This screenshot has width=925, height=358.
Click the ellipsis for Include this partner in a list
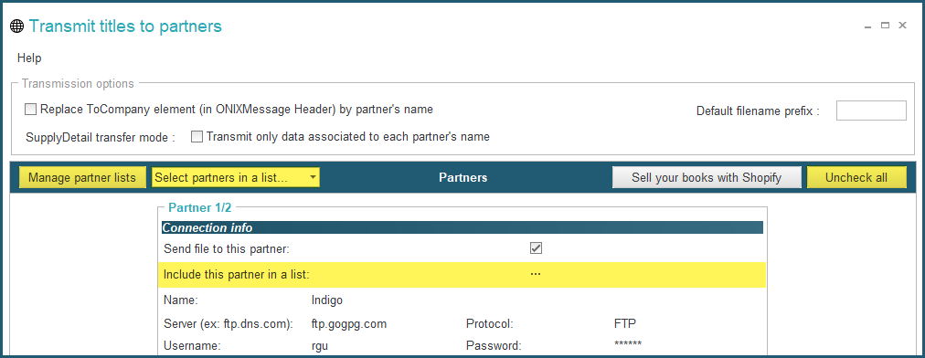(x=536, y=274)
